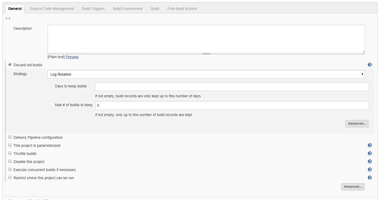Viewport: 380px width, 200px height.
Task: Open help for This project is parameterized
Action: pyautogui.click(x=370, y=145)
